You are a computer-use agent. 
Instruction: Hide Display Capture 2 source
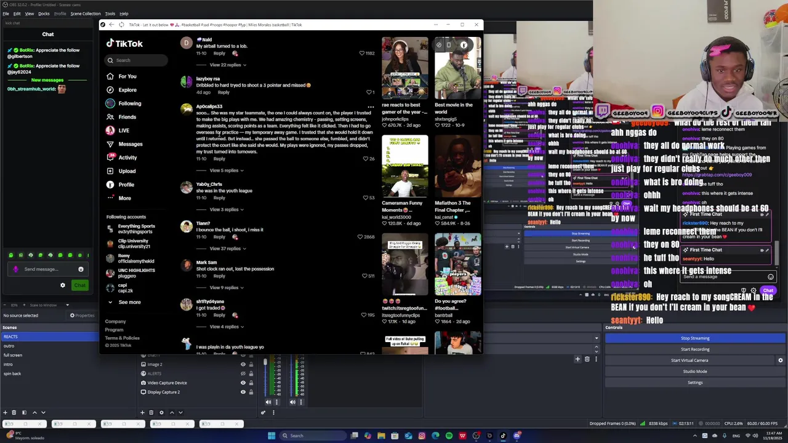point(243,392)
